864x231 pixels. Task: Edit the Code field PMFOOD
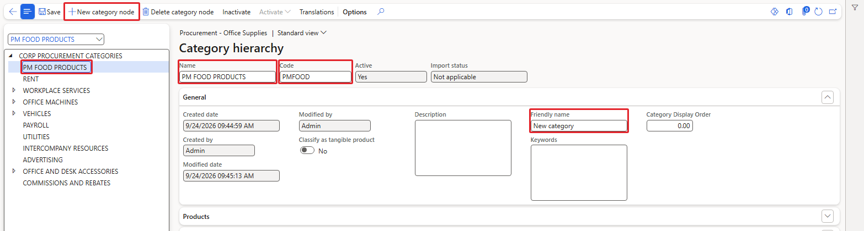(x=316, y=77)
